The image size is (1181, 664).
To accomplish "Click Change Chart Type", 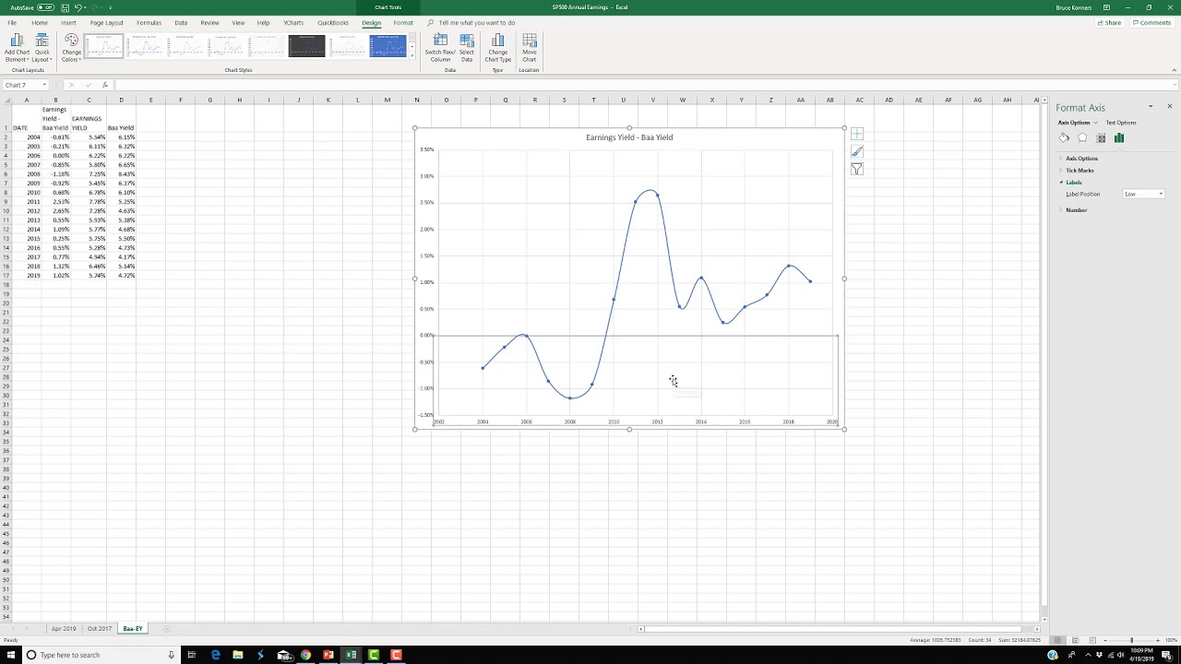I will [x=497, y=48].
